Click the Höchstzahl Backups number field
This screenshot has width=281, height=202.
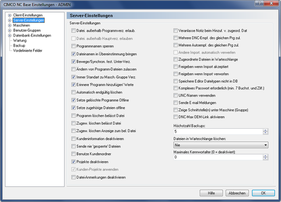point(218,131)
